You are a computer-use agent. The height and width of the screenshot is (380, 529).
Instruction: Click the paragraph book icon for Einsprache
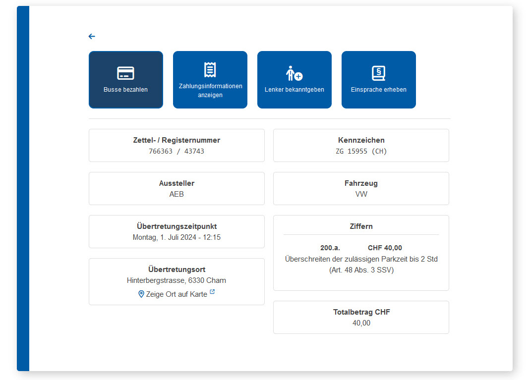point(378,73)
